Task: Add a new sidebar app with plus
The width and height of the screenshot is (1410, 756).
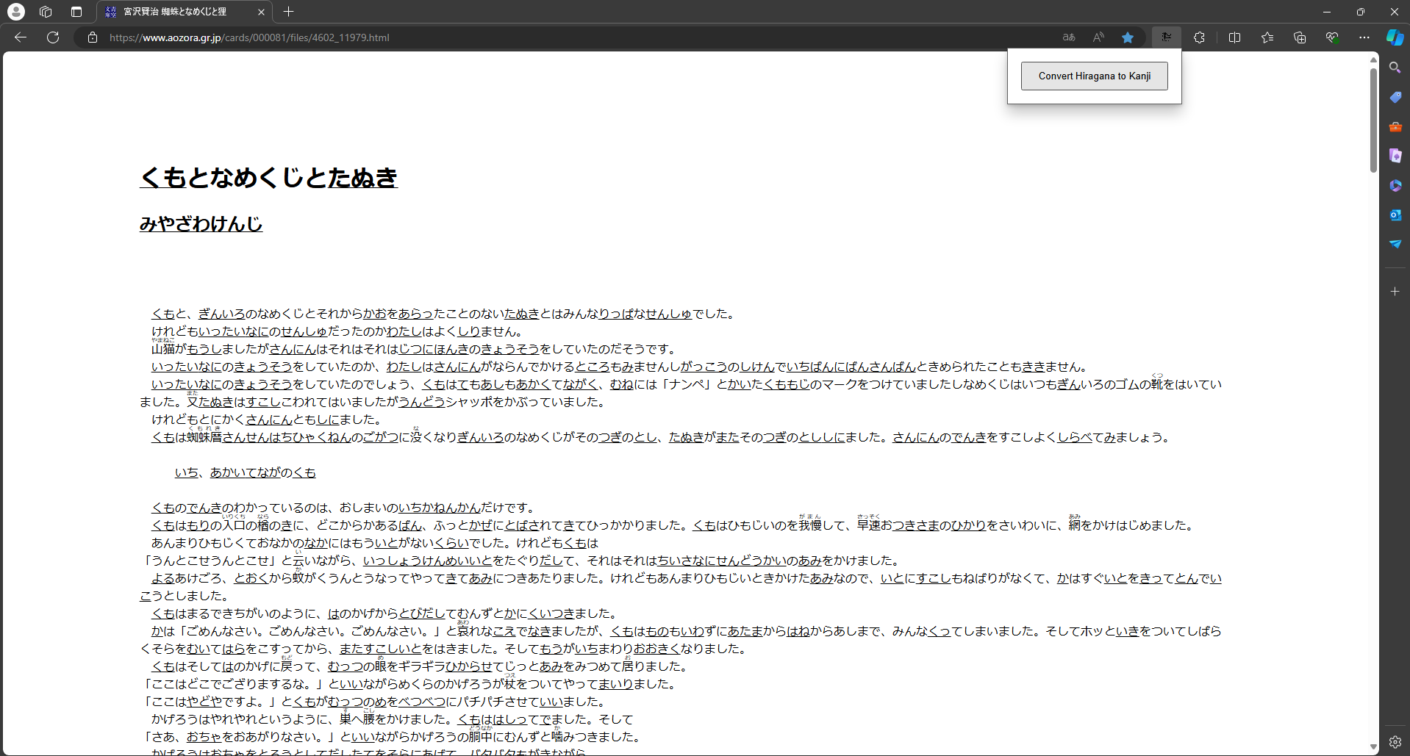Action: coord(1395,292)
